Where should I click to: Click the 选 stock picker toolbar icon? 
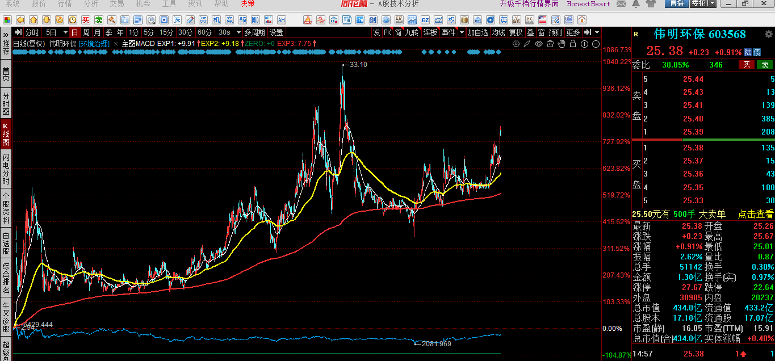(x=177, y=20)
